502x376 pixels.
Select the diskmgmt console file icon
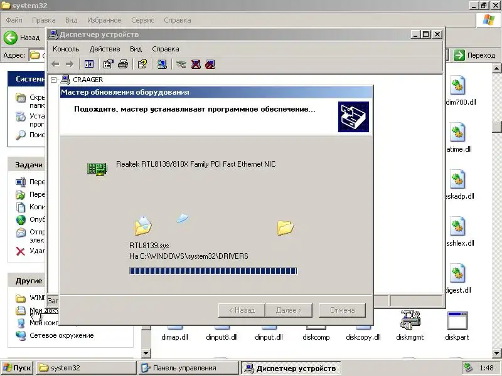410,319
